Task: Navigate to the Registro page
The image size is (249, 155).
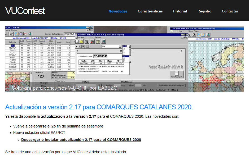Action: click(204, 11)
